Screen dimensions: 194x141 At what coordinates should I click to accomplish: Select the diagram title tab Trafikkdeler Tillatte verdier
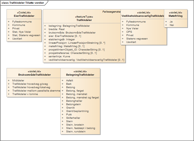[22, 3]
